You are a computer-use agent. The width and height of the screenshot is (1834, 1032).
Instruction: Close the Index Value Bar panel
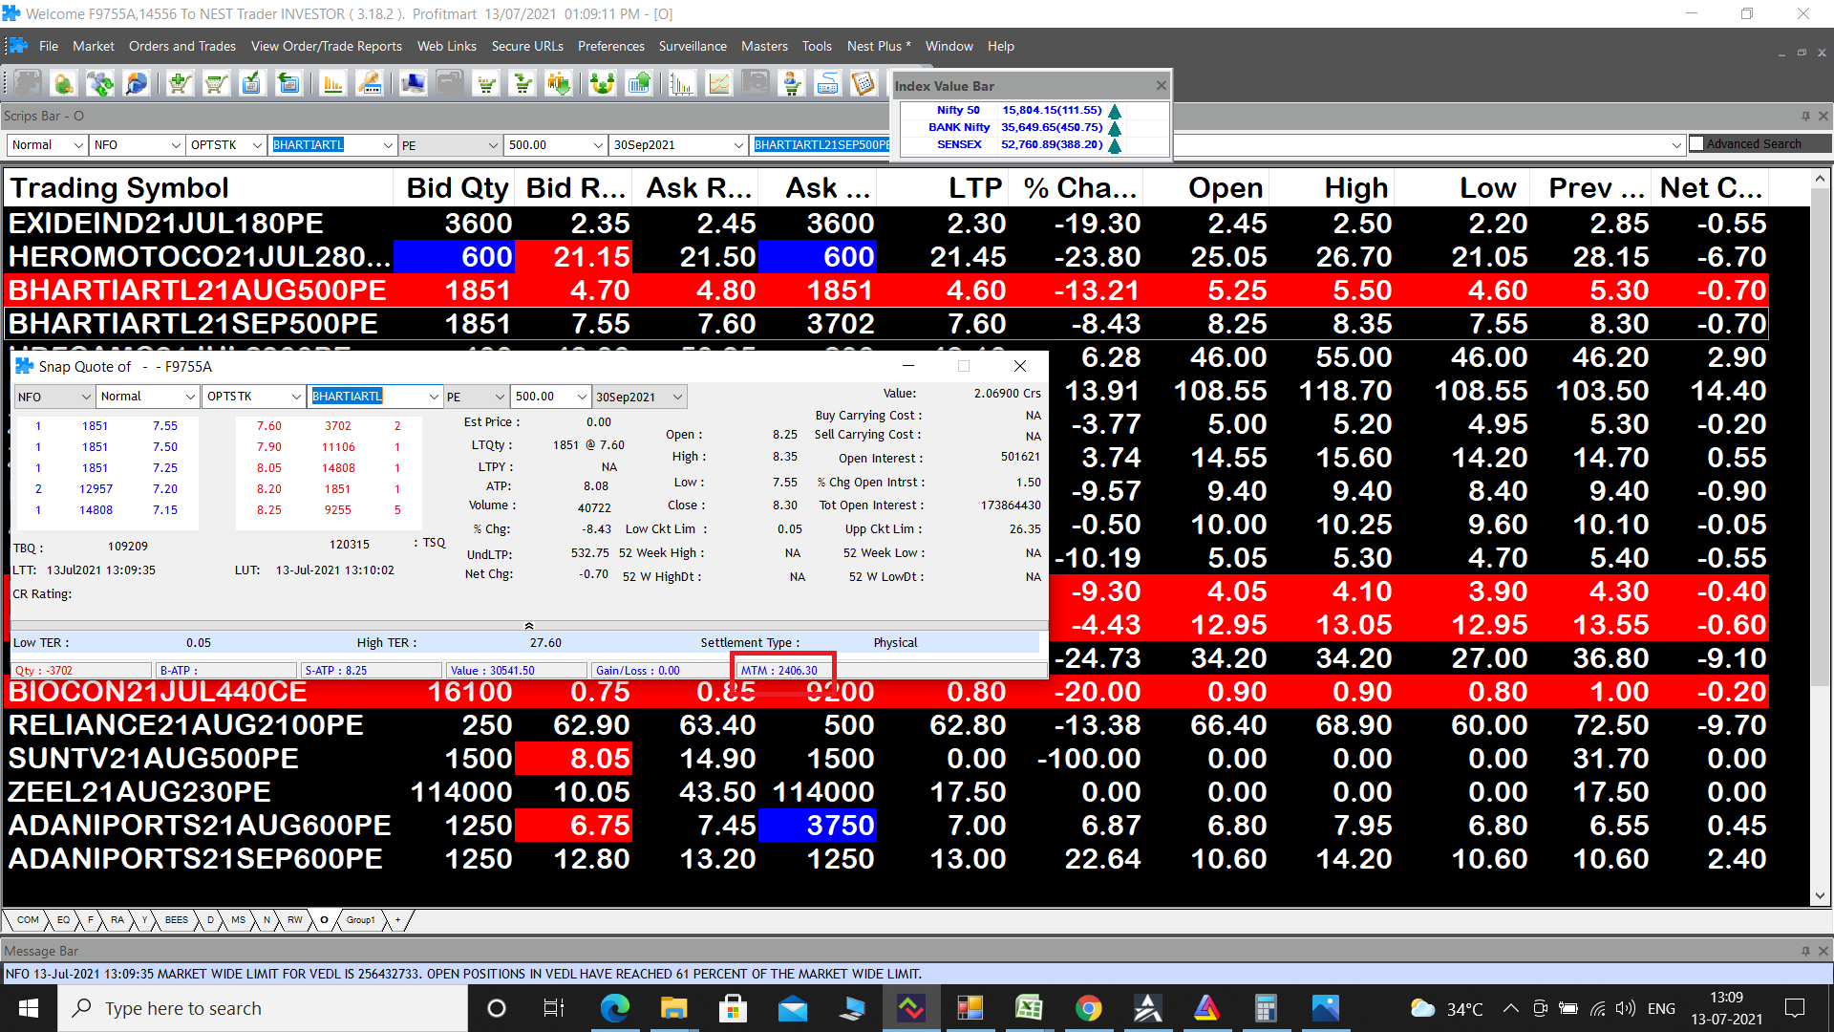1161,86
